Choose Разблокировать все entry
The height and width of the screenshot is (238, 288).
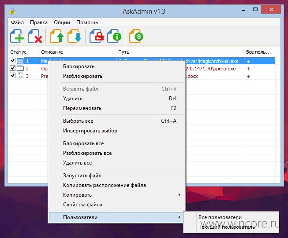(117, 153)
